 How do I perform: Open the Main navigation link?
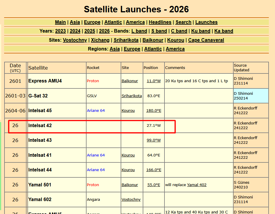[60, 22]
